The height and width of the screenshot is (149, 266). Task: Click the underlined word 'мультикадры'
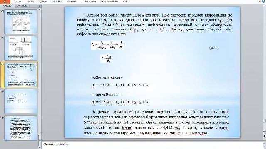151,133
